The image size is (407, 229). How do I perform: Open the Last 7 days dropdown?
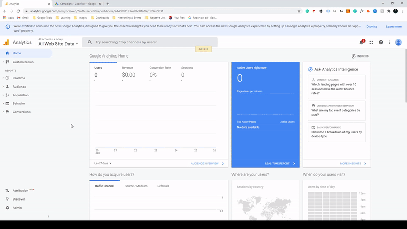click(103, 163)
